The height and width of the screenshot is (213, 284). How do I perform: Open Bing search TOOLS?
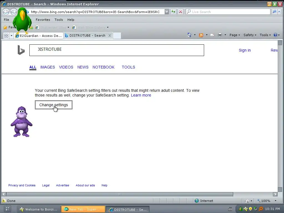tap(128, 67)
